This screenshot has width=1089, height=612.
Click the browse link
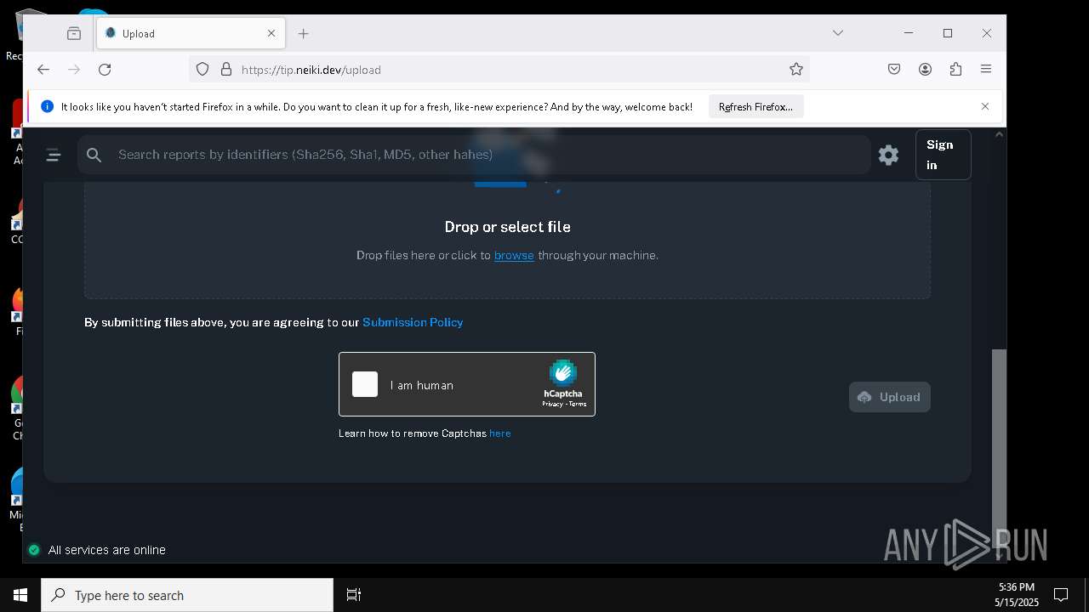click(x=514, y=255)
